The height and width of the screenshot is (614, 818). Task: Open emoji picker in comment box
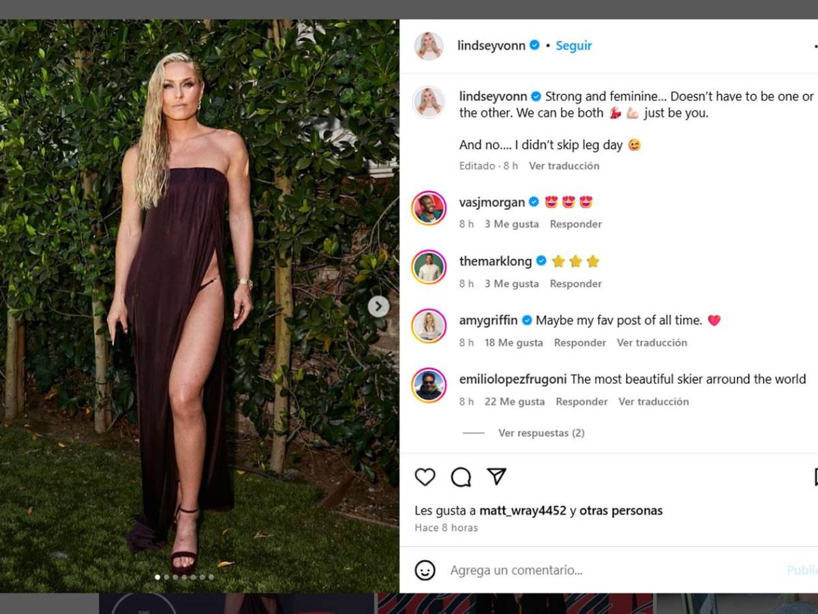click(425, 570)
